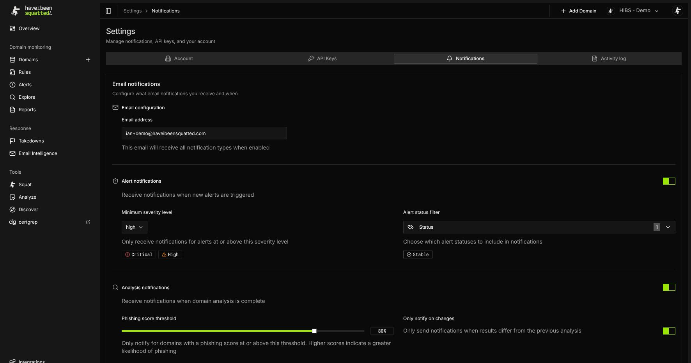
Task: Click the 80% threshold value box
Action: (x=382, y=331)
